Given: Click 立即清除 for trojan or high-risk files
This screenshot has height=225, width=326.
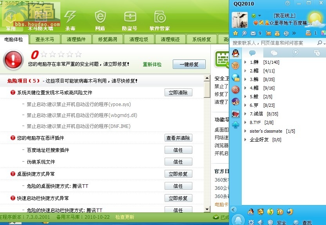Looking at the screenshot, I should pyautogui.click(x=178, y=93).
